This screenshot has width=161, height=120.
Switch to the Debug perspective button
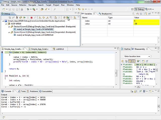coord(139,9)
